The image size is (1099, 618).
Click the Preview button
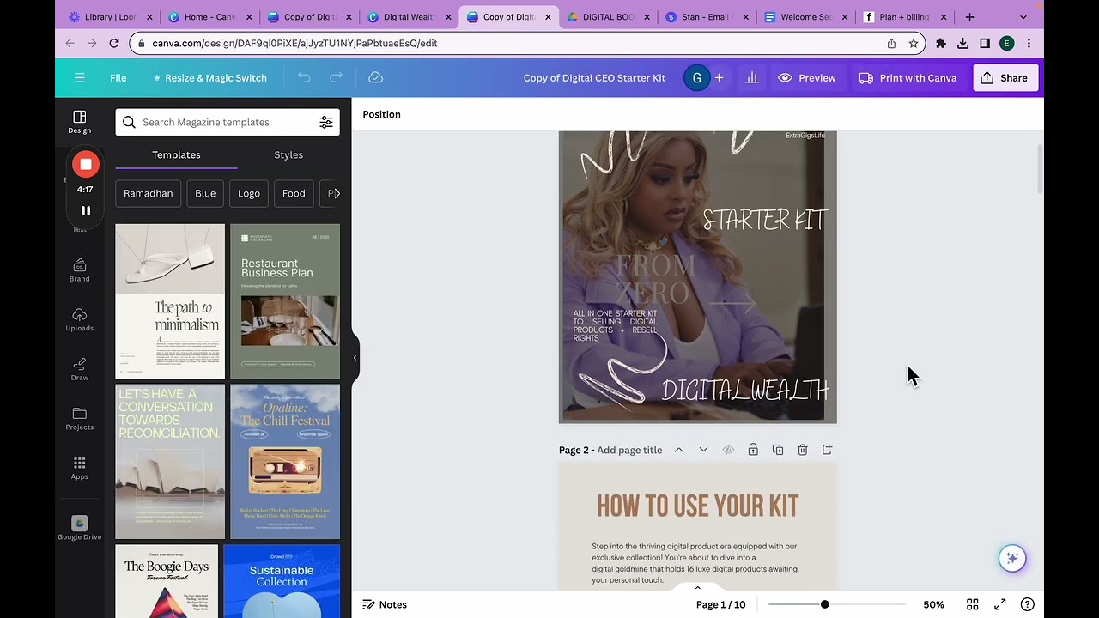807,78
